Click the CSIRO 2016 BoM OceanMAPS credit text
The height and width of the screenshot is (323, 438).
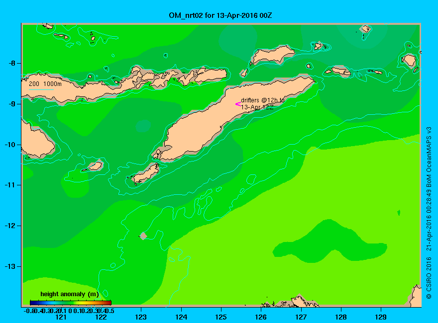coord(429,213)
